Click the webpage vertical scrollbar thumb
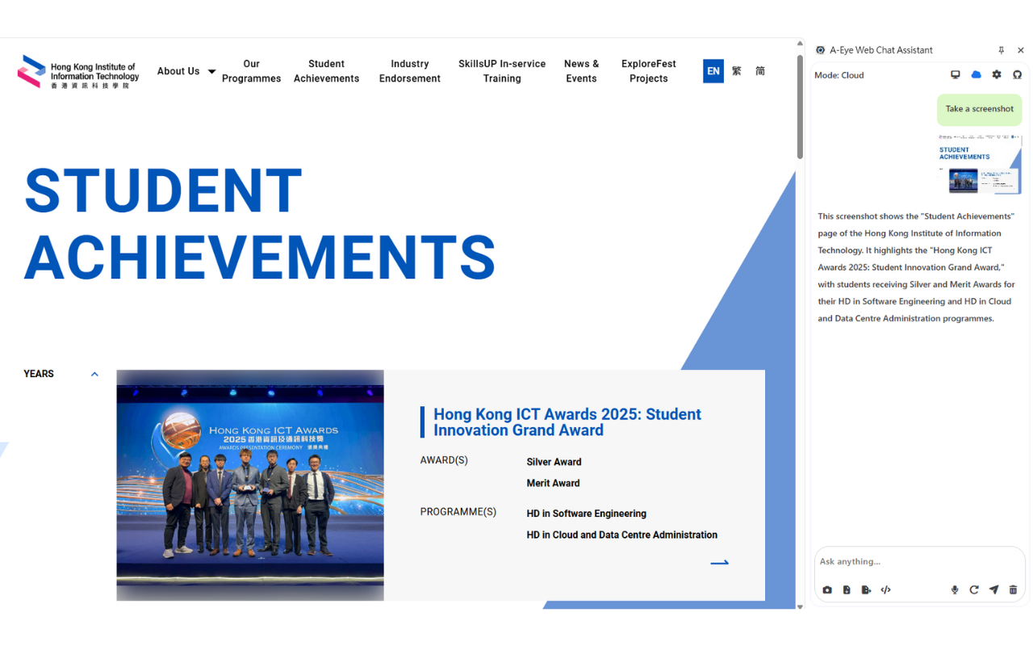The height and width of the screenshot is (646, 1033). tap(800, 107)
